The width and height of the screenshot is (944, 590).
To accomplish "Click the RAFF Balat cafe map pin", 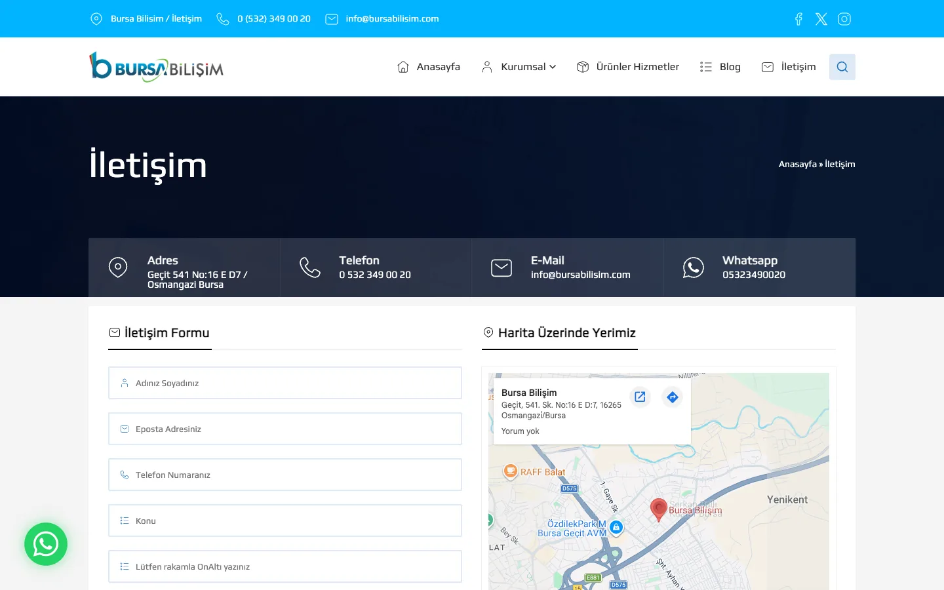I will 511,471.
